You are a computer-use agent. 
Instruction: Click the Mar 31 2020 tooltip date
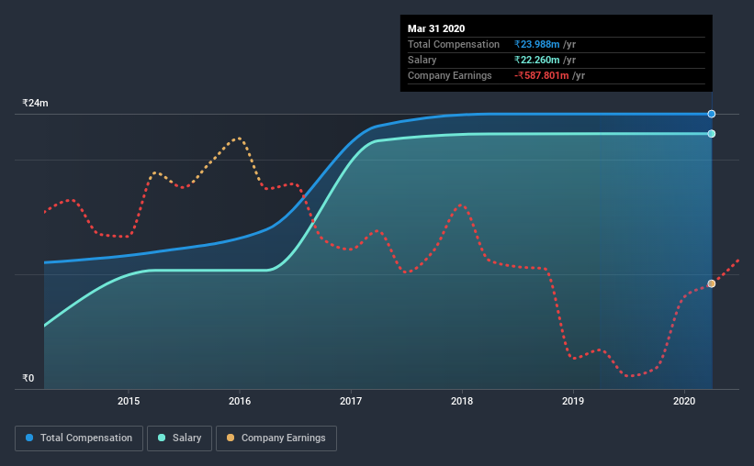[x=436, y=28]
